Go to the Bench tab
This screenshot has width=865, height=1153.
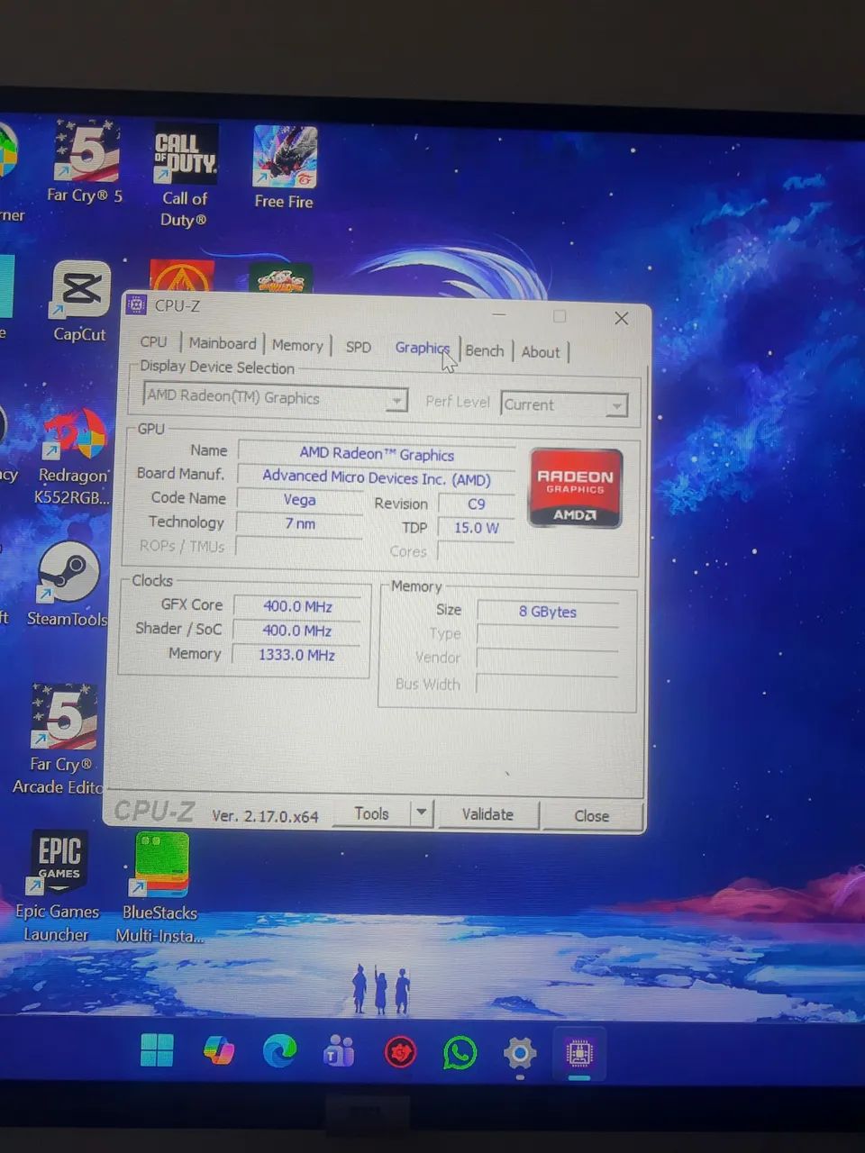pyautogui.click(x=485, y=350)
